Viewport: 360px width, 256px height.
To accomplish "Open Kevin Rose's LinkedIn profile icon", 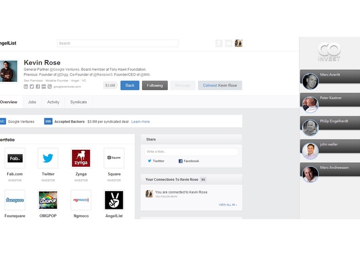I will [x=26, y=87].
